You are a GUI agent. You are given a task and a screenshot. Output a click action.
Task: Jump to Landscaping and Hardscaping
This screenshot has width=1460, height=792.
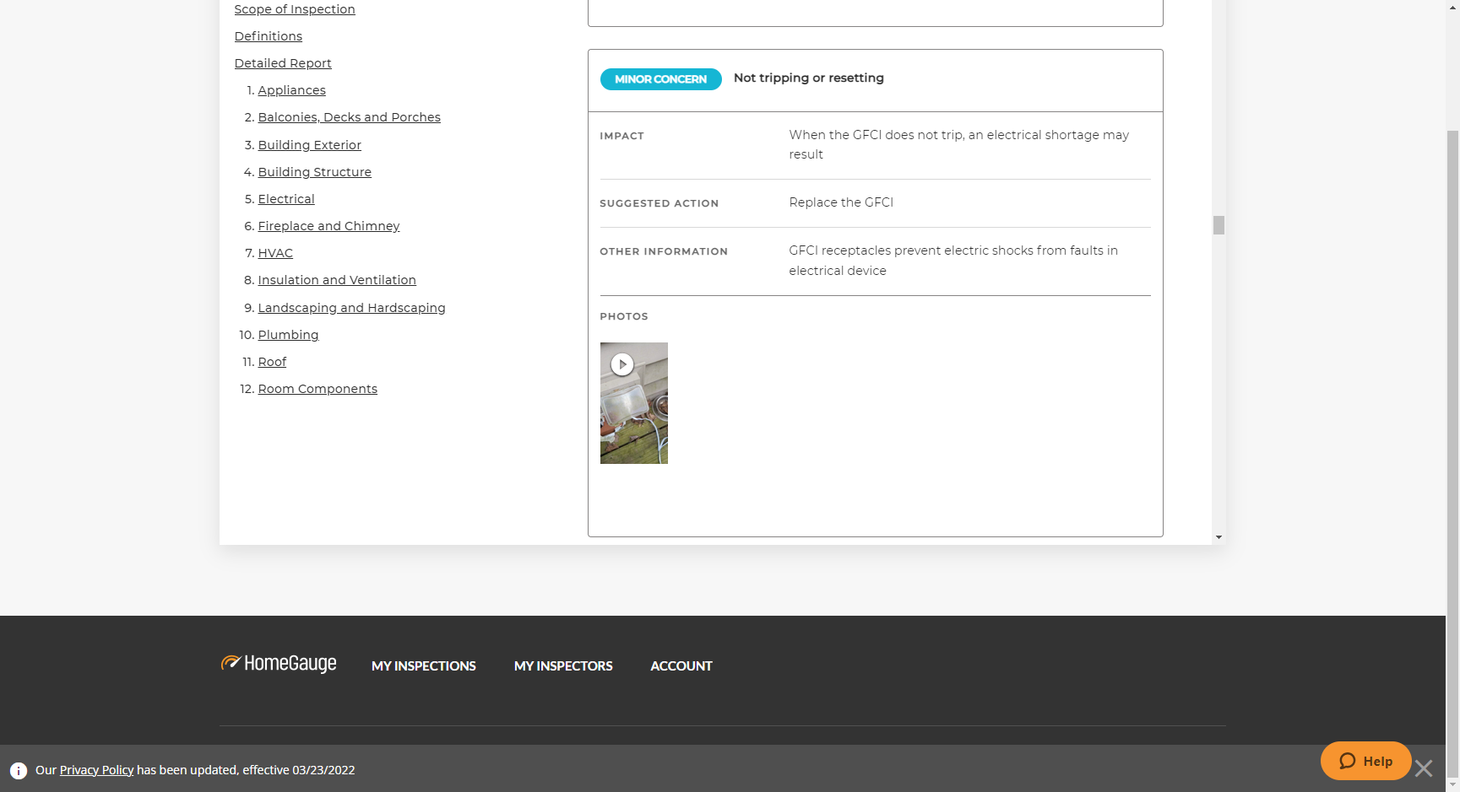[352, 308]
